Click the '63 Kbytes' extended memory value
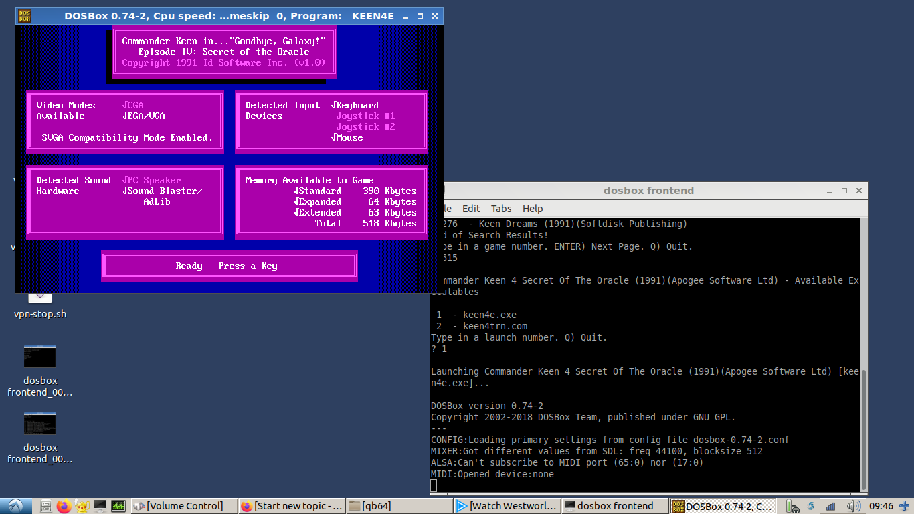The image size is (914, 514). click(x=392, y=212)
